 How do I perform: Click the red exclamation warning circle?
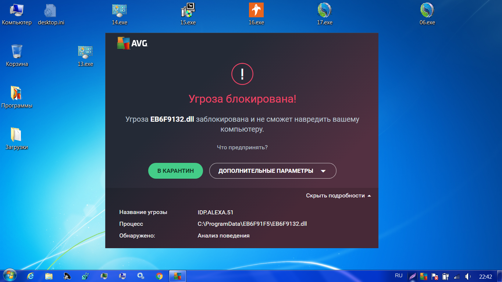tap(242, 74)
